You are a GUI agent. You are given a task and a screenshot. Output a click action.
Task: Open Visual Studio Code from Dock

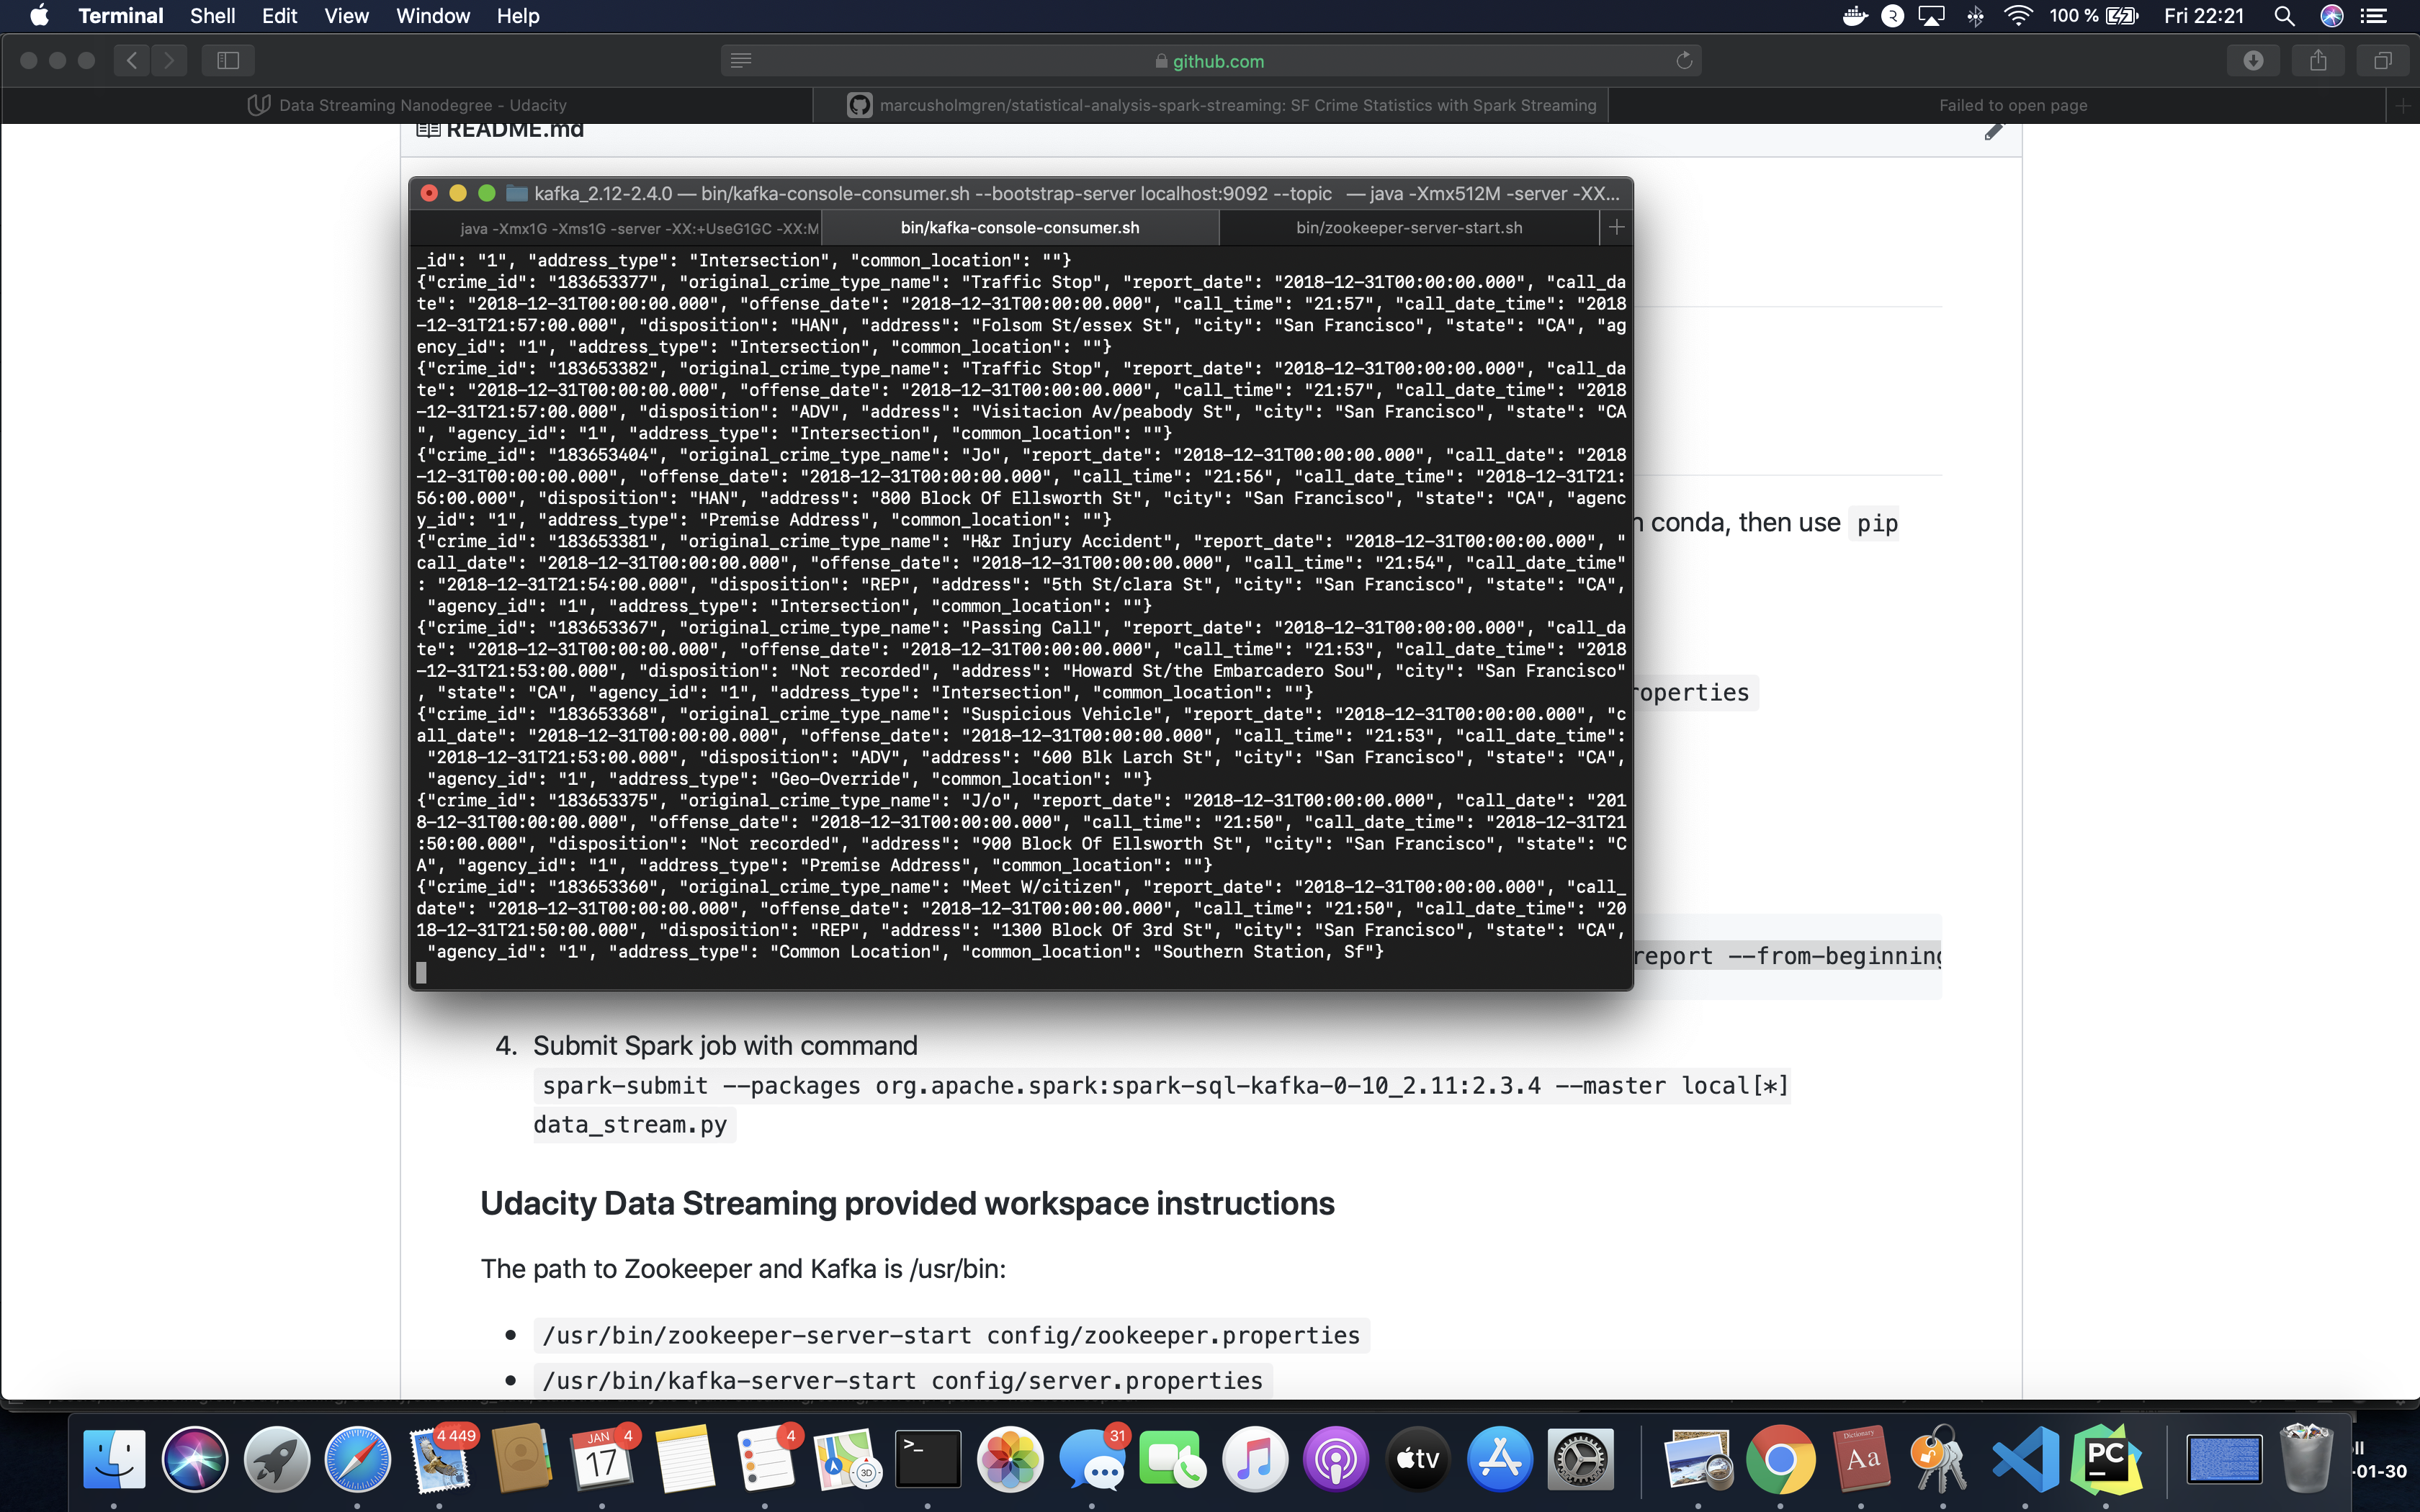(x=2024, y=1458)
